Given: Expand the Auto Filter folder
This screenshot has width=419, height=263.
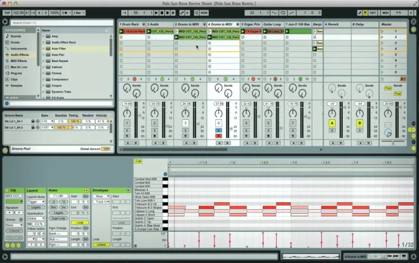Looking at the screenshot, I should point(44,49).
